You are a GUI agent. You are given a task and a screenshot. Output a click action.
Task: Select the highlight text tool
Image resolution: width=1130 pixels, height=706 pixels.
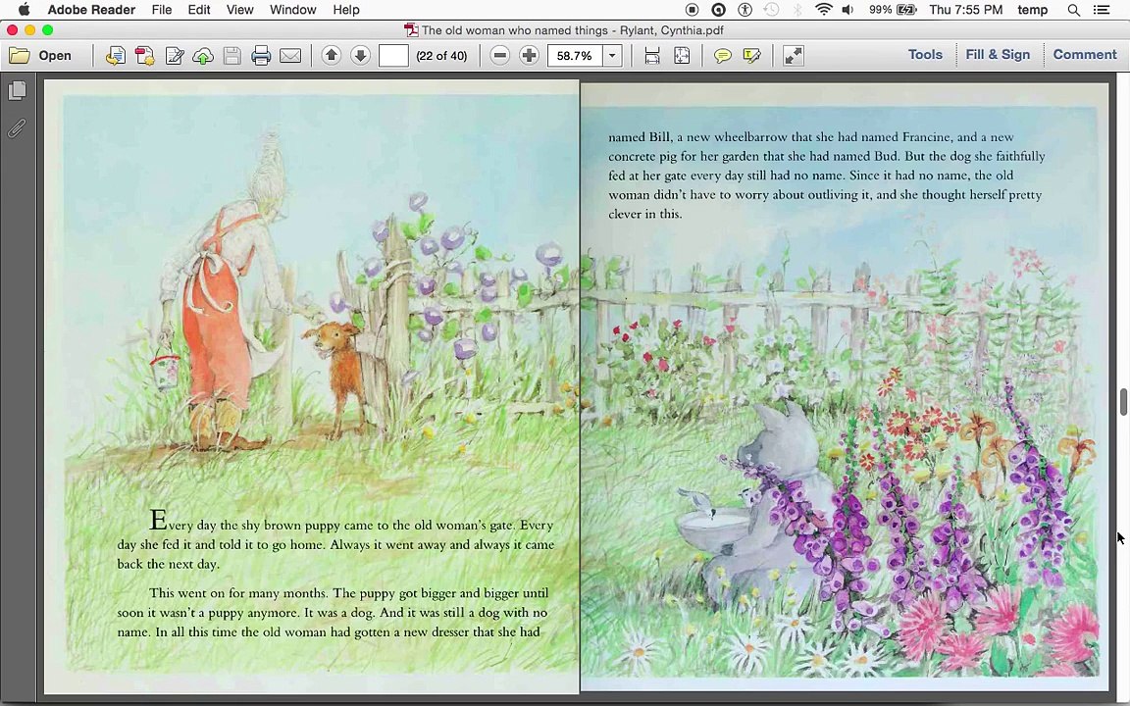[751, 56]
